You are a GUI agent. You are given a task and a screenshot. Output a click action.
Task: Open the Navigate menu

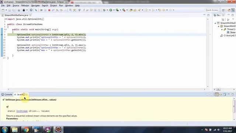point(35,6)
